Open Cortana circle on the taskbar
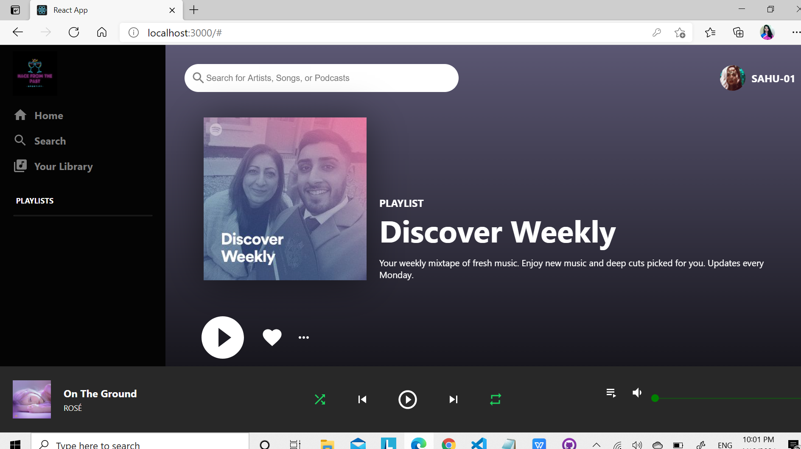The width and height of the screenshot is (801, 449). coord(265,444)
